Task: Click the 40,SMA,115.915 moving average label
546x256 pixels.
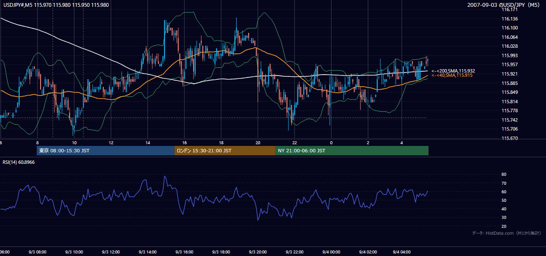Action: coord(452,75)
